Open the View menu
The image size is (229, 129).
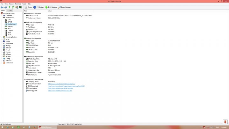(6, 4)
